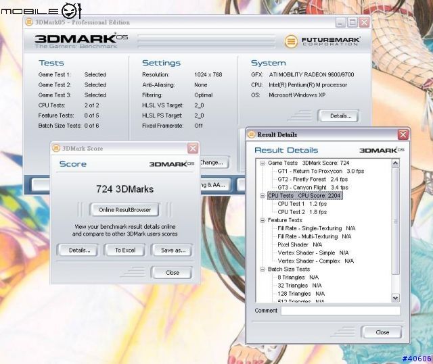Click the Save as button
This screenshot has width=433, height=364.
click(172, 250)
